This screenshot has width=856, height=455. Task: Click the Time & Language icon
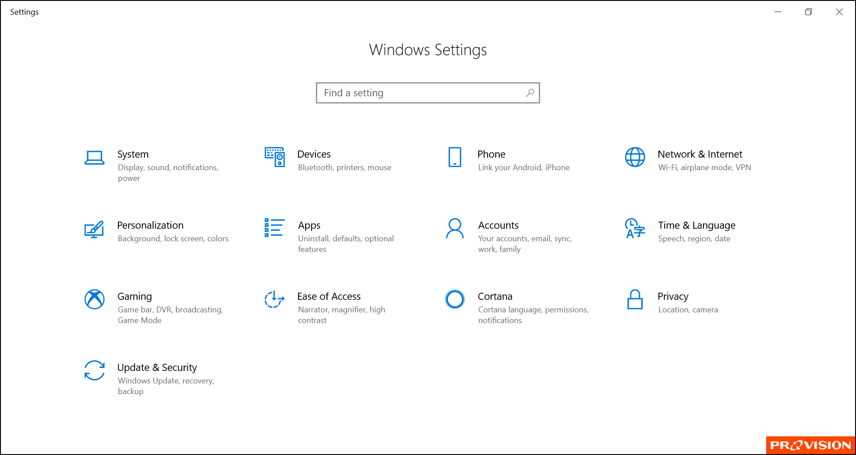tap(635, 228)
